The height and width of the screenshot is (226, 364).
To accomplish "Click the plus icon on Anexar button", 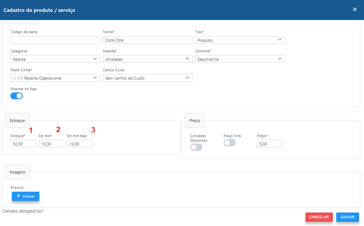I will (18, 196).
